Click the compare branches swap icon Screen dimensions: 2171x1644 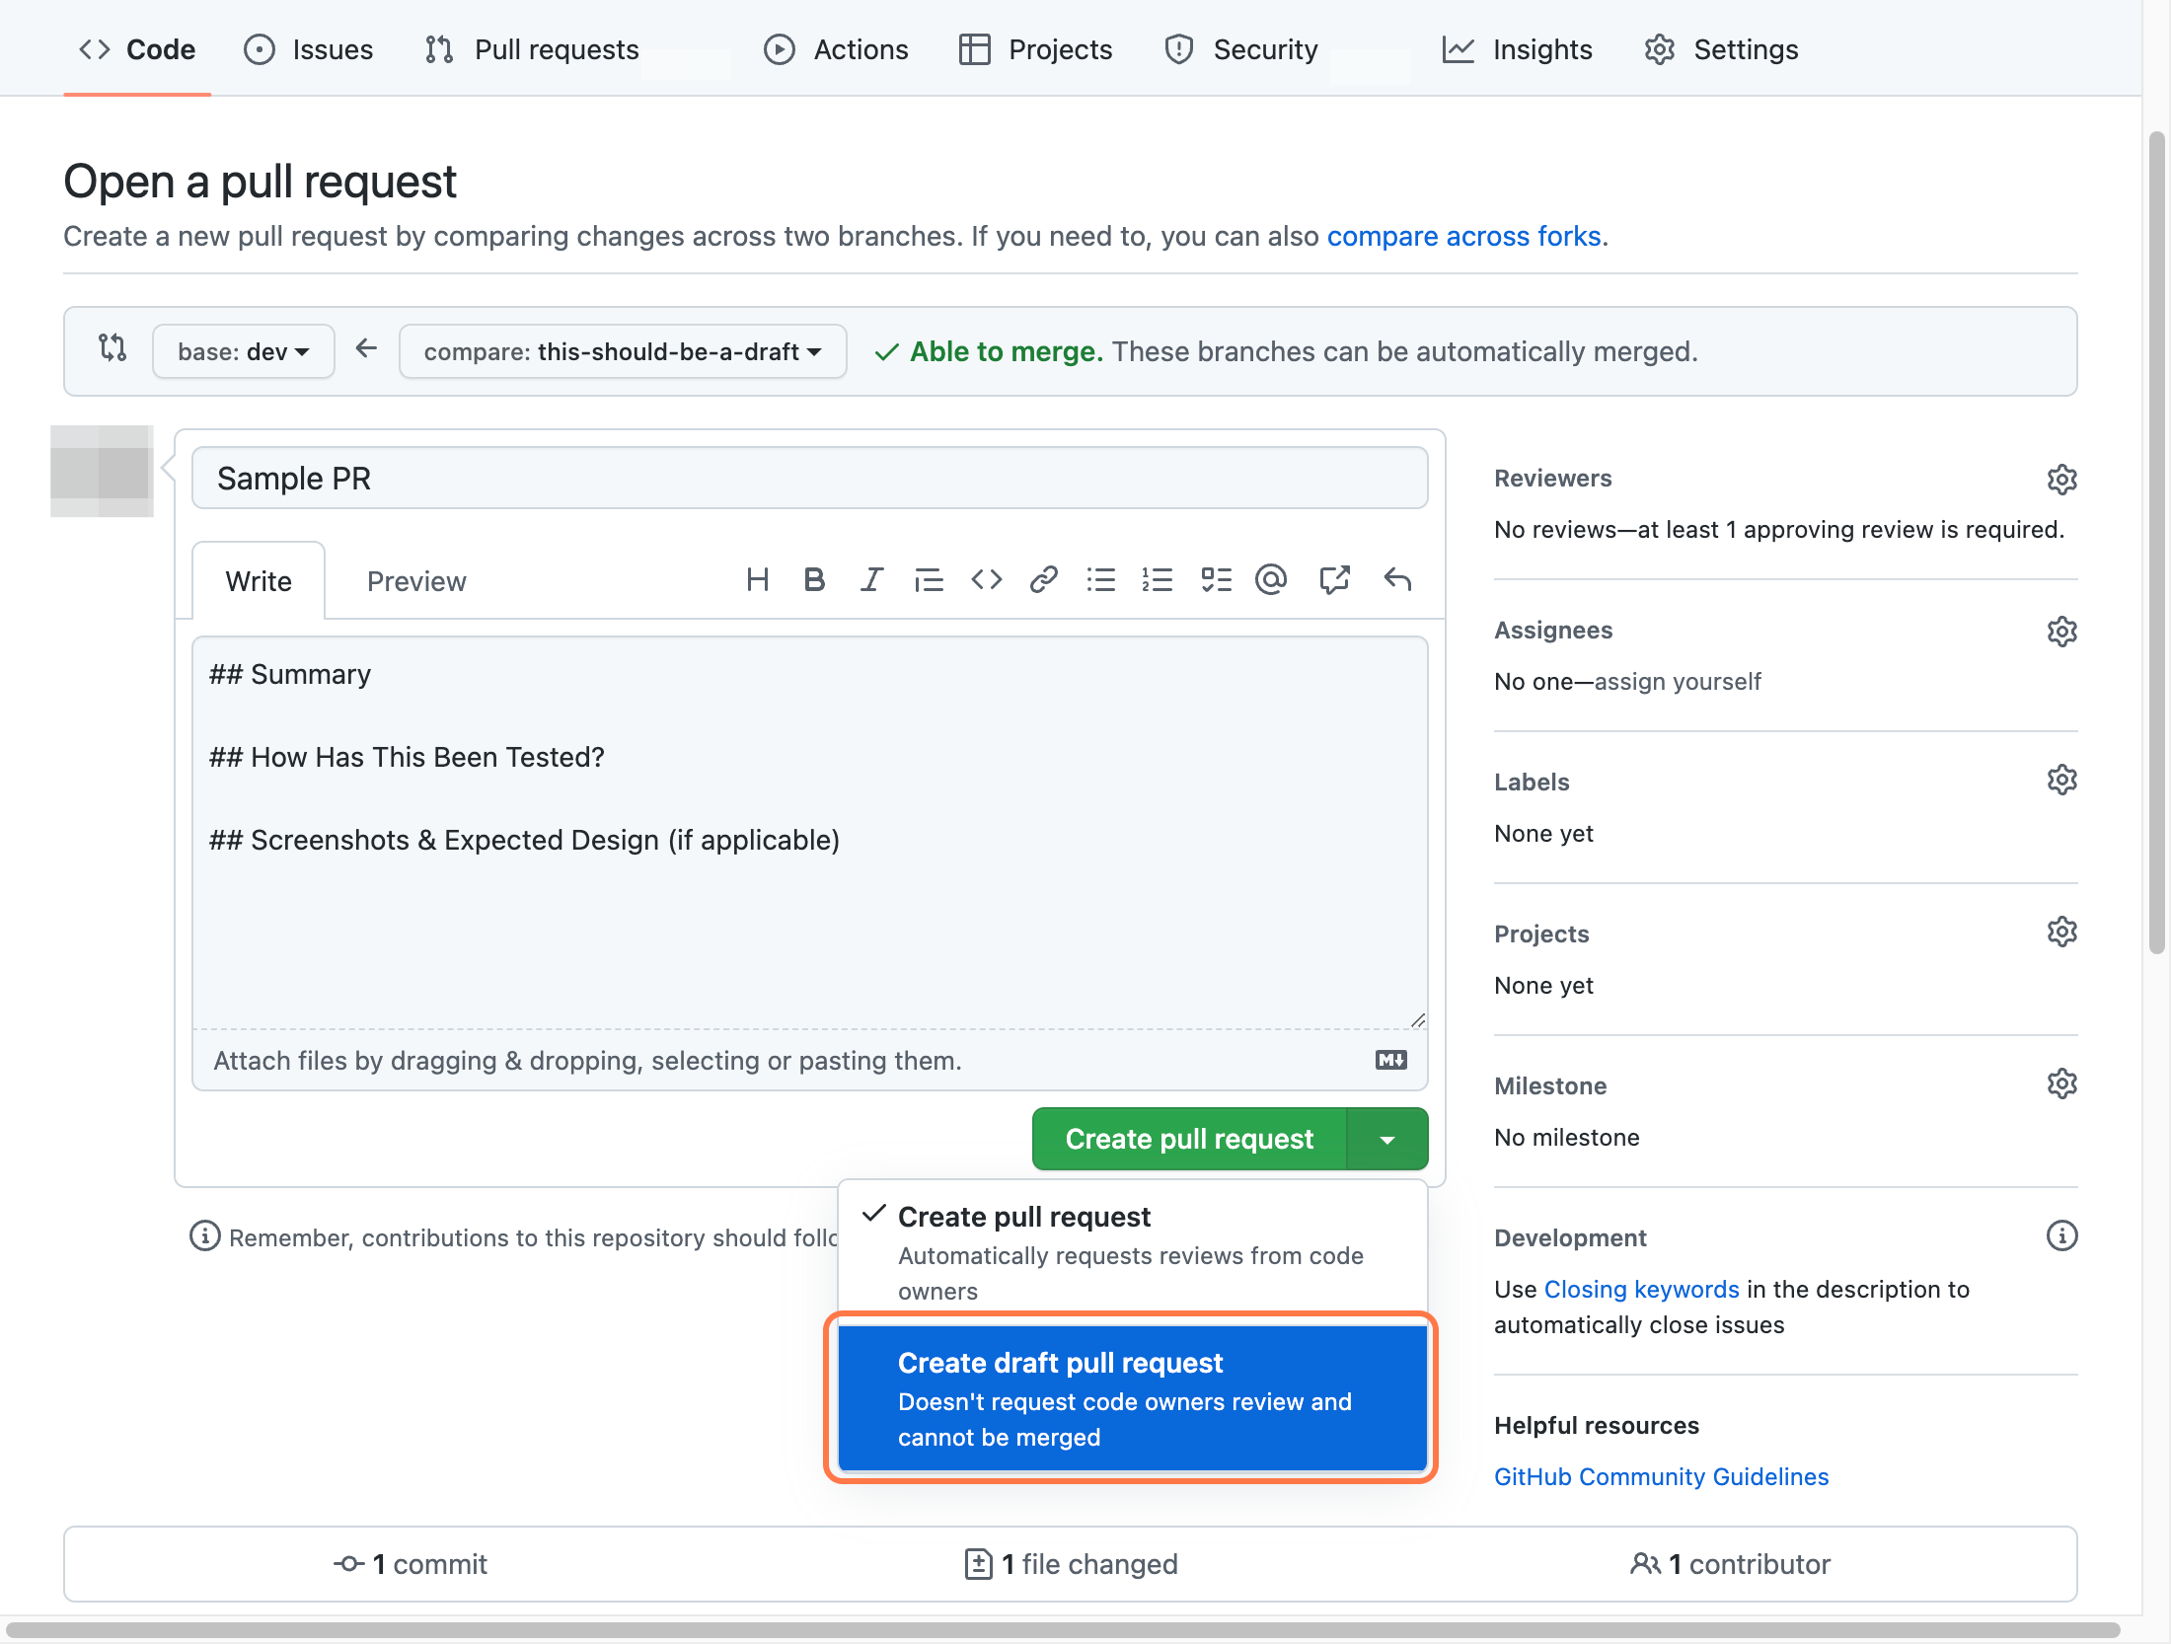click(x=112, y=348)
